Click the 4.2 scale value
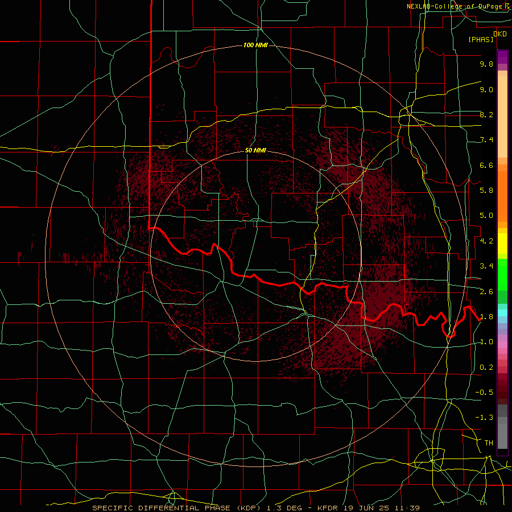512x512 pixels. tap(486, 241)
